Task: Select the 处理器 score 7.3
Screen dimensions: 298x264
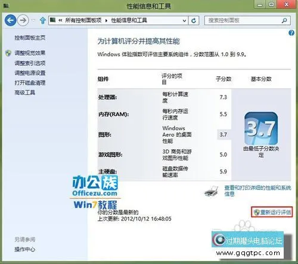Action: pos(223,97)
